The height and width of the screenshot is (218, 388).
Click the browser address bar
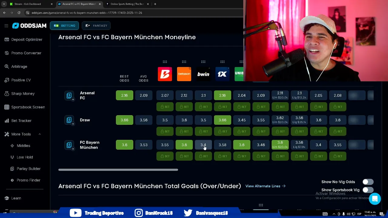click(133, 13)
